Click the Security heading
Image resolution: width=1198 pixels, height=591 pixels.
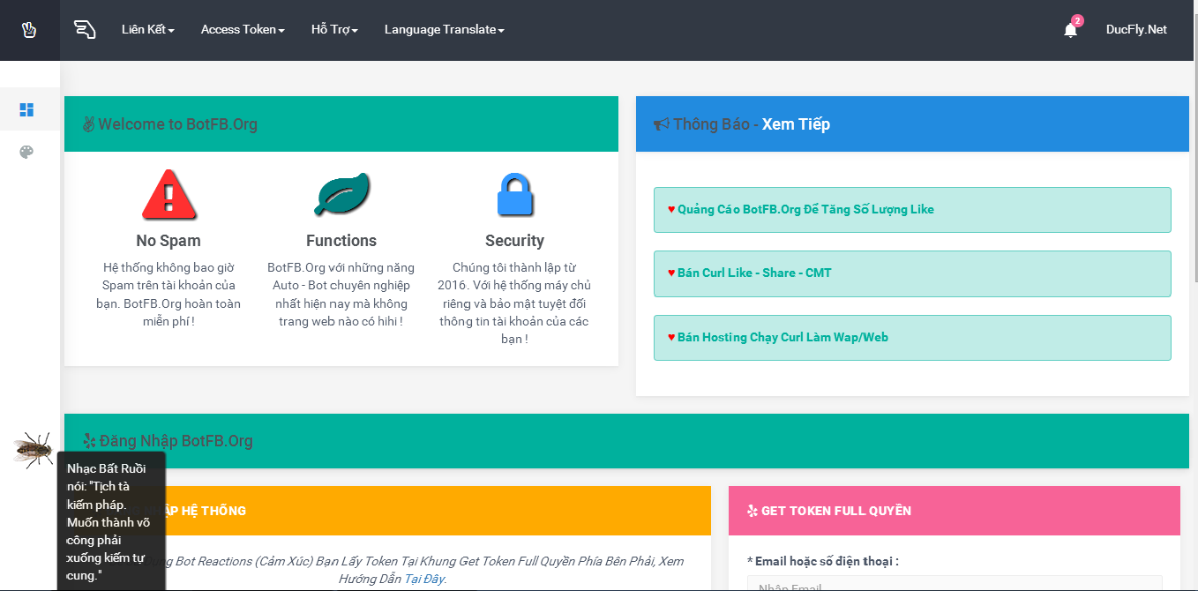tap(514, 241)
